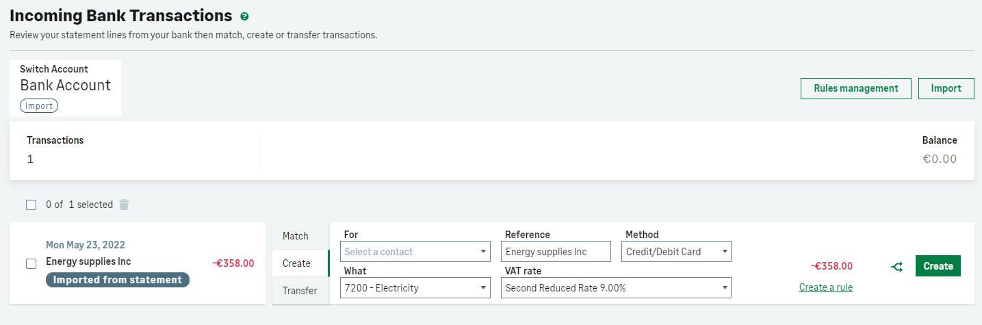This screenshot has width=982, height=325.
Task: Select the Create tab
Action: point(296,263)
